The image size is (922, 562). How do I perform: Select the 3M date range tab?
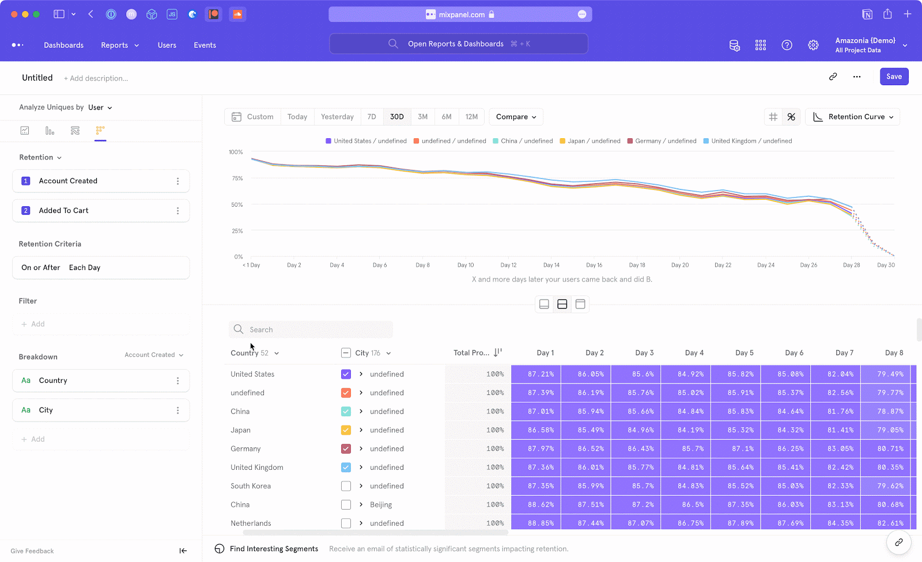422,117
